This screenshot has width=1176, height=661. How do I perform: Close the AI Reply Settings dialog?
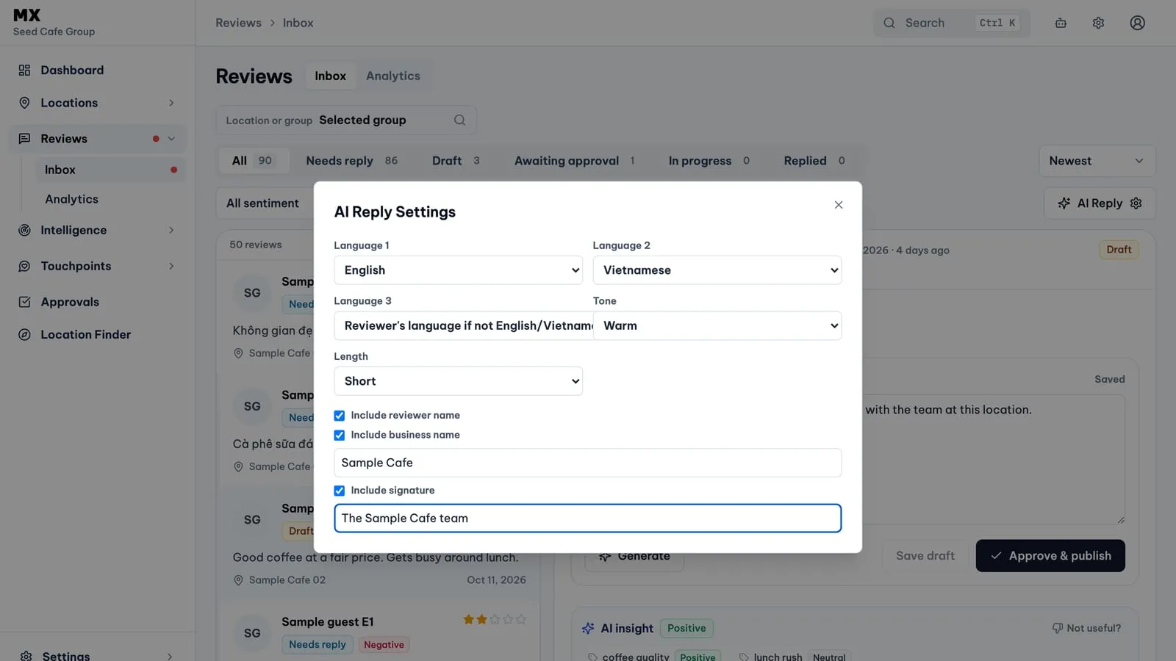839,205
